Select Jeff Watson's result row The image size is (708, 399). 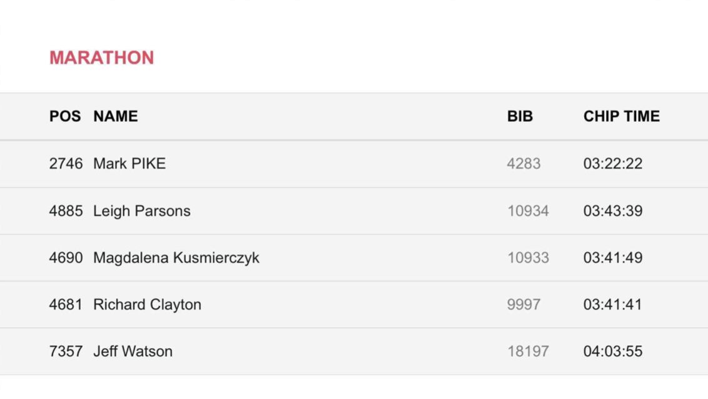tap(354, 351)
